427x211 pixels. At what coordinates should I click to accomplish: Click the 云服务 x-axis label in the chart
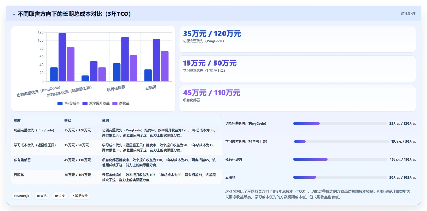coord(151,88)
